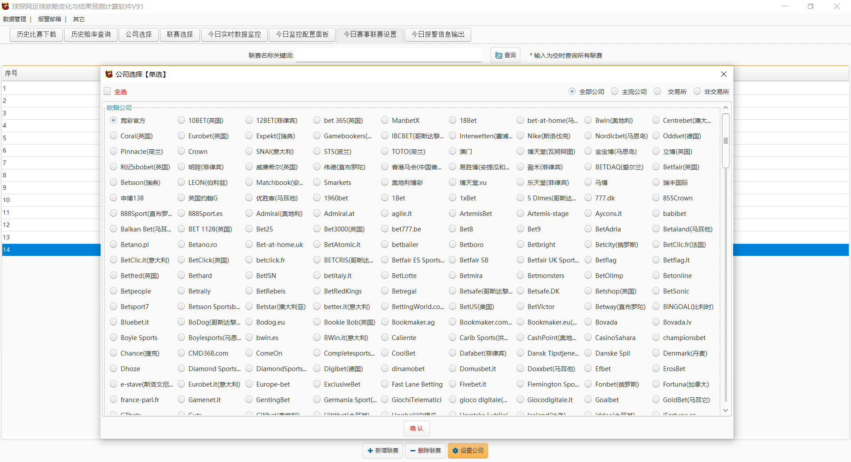Screen dimensions: 851x462
Task: Choose the Bovada radio button
Action: coord(588,322)
